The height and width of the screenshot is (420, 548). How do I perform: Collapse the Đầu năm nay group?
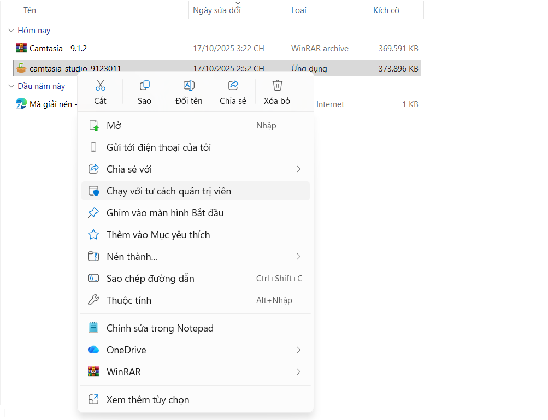coord(11,86)
